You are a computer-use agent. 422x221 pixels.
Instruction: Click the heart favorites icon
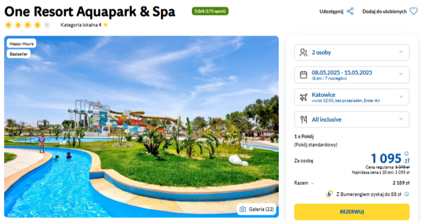click(414, 11)
